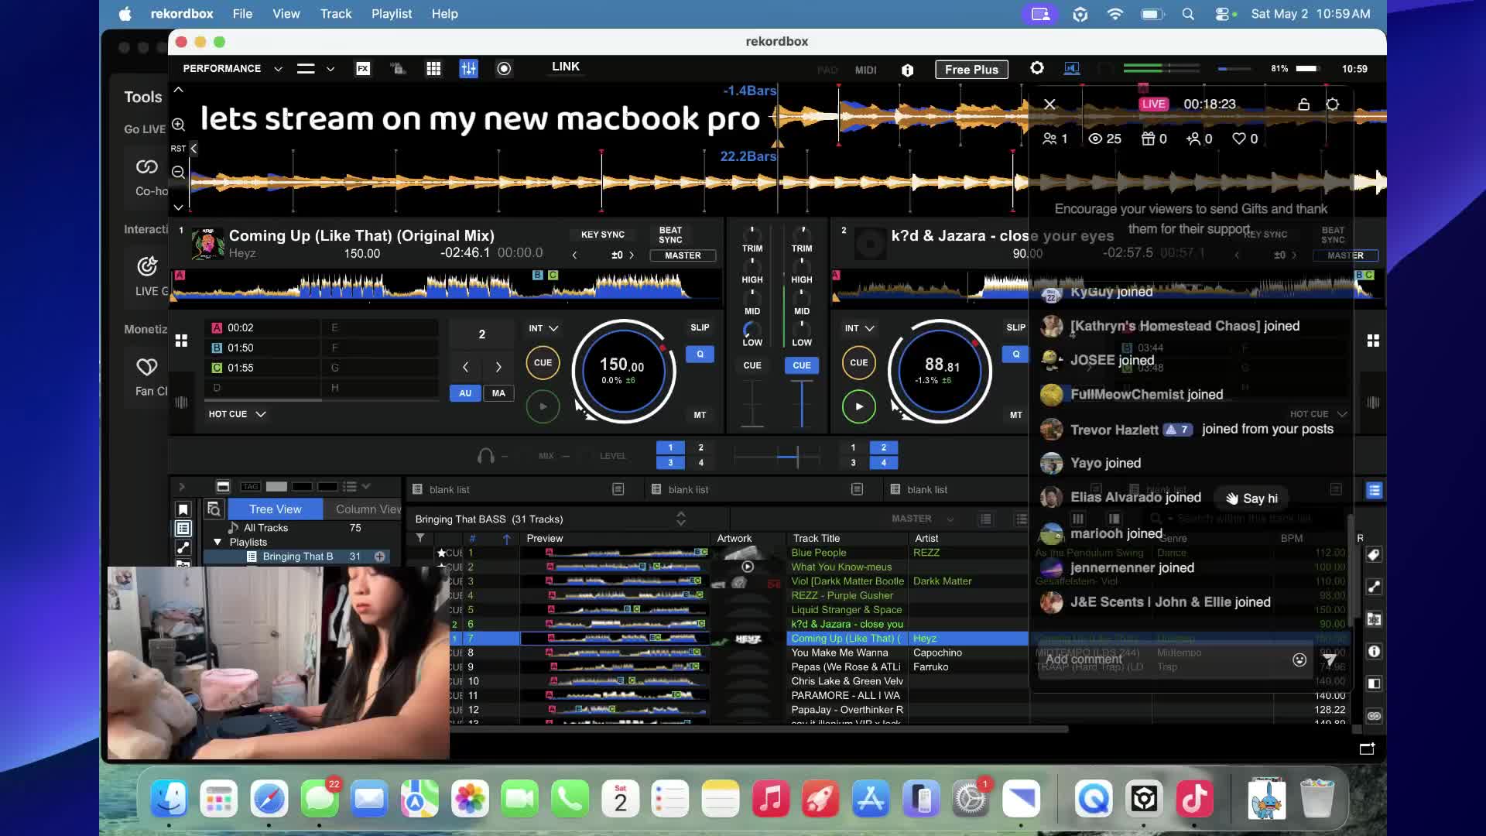
Task: Set deck 1 as MASTER
Action: click(683, 255)
